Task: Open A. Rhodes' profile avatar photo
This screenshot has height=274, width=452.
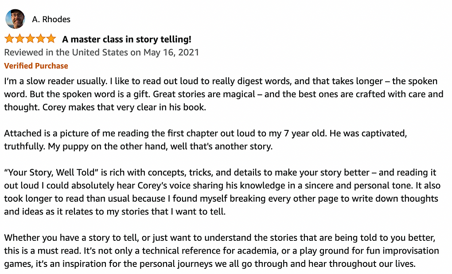Action: [x=15, y=19]
